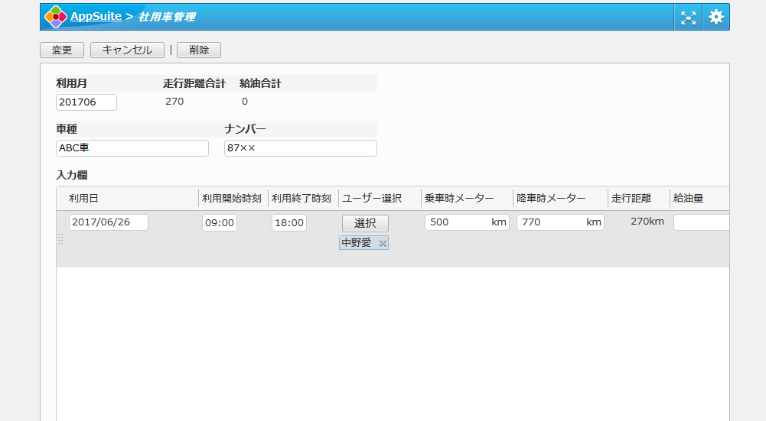The image size is (766, 421).
Task: Click the AppSuite logo icon
Action: (x=55, y=17)
